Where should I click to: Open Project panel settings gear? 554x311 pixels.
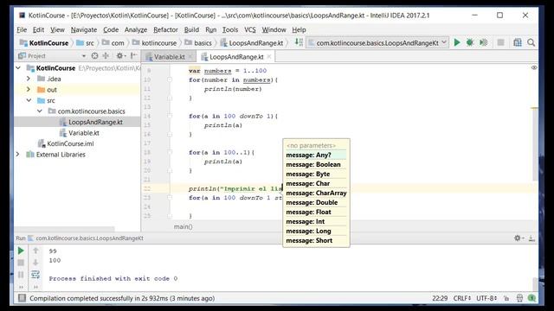[x=120, y=55]
